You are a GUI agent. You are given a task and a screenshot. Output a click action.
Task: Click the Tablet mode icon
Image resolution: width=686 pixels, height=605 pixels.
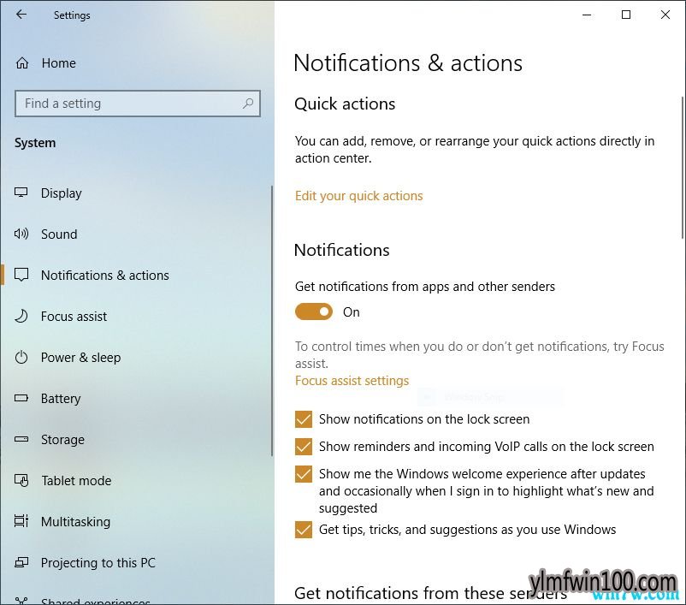point(21,480)
